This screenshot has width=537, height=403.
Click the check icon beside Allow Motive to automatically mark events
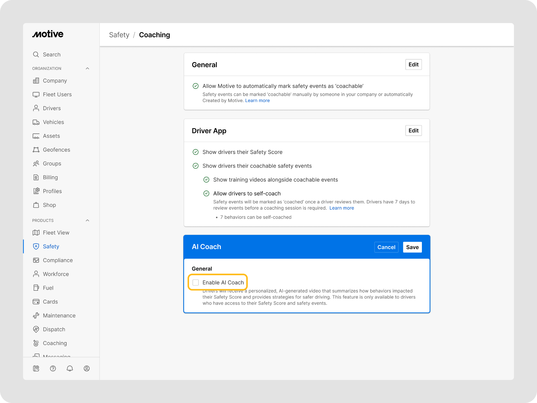[196, 86]
